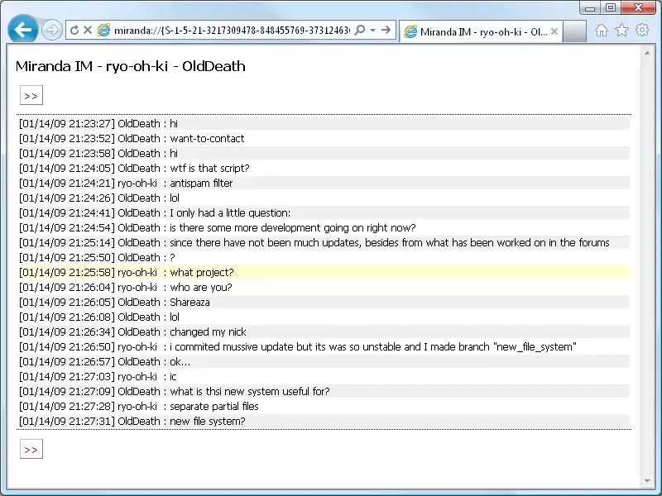Click the miranda:// address field
The width and height of the screenshot is (662, 496).
(x=232, y=31)
